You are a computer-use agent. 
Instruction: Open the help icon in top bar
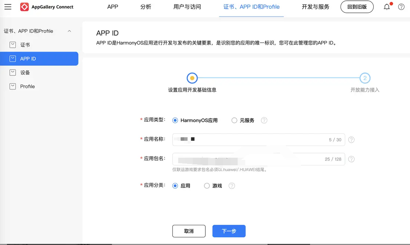tap(401, 7)
